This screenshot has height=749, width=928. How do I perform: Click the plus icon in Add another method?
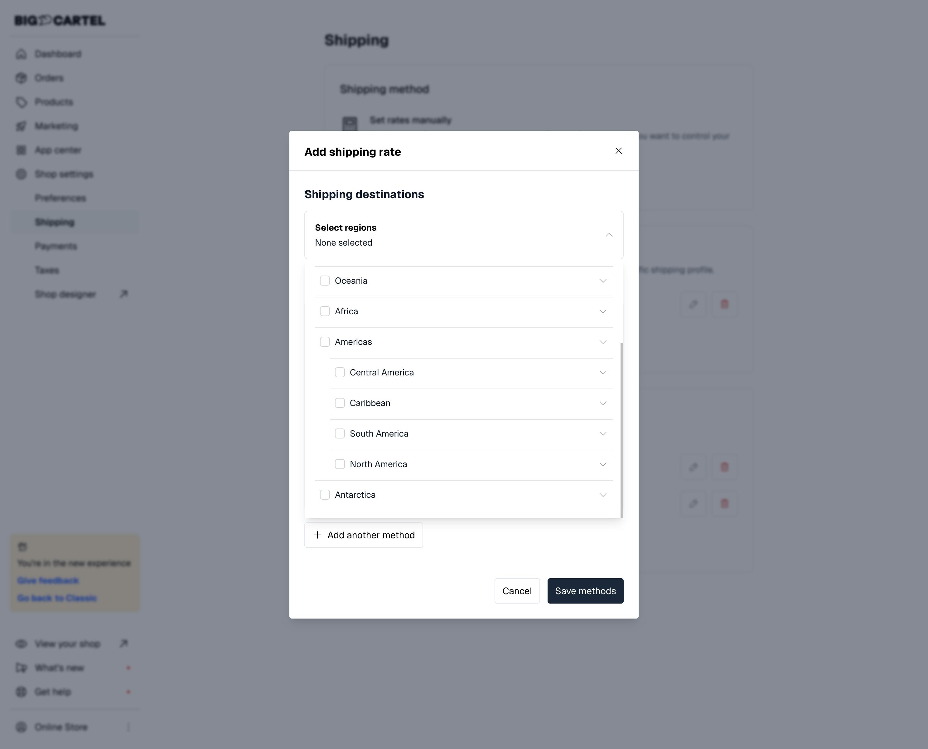pos(317,535)
